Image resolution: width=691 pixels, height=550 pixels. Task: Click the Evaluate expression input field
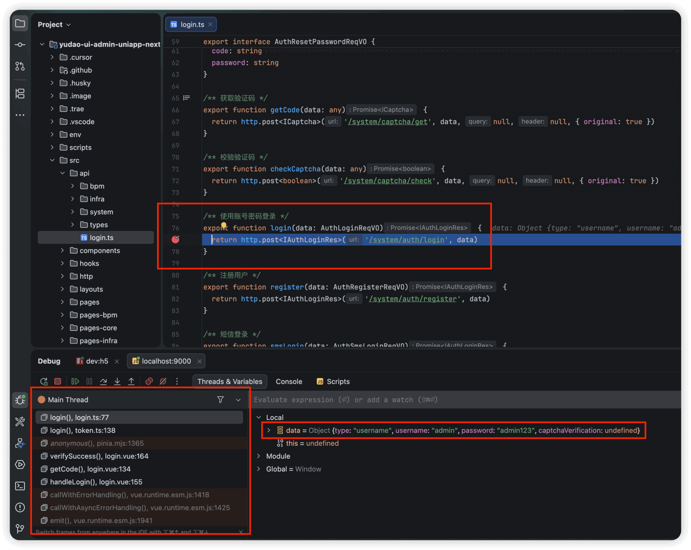tap(462, 400)
